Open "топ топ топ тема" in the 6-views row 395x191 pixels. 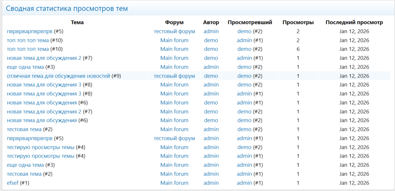28,49
